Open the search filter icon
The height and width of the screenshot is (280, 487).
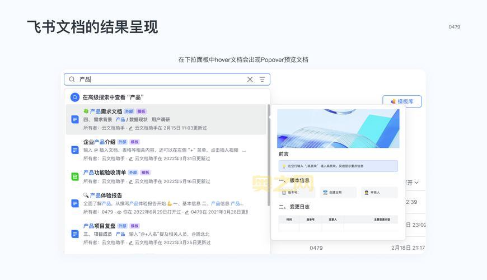263,80
